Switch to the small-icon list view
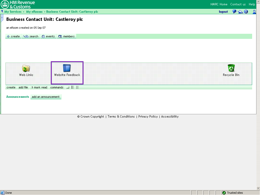260x195 pixels. (73, 87)
